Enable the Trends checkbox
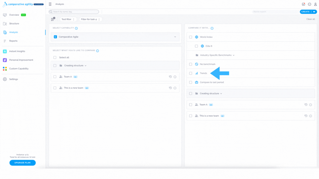 click(x=191, y=73)
